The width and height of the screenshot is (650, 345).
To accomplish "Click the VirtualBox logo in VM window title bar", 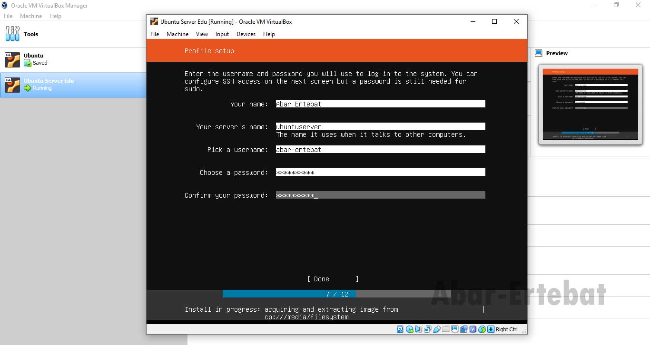I will [x=154, y=21].
